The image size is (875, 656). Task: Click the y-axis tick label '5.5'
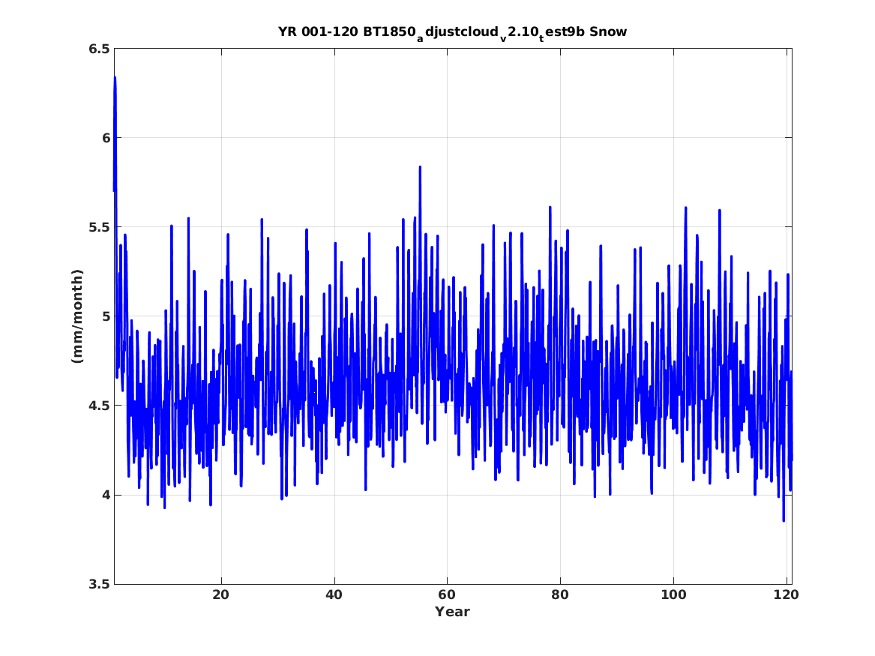[x=98, y=227]
